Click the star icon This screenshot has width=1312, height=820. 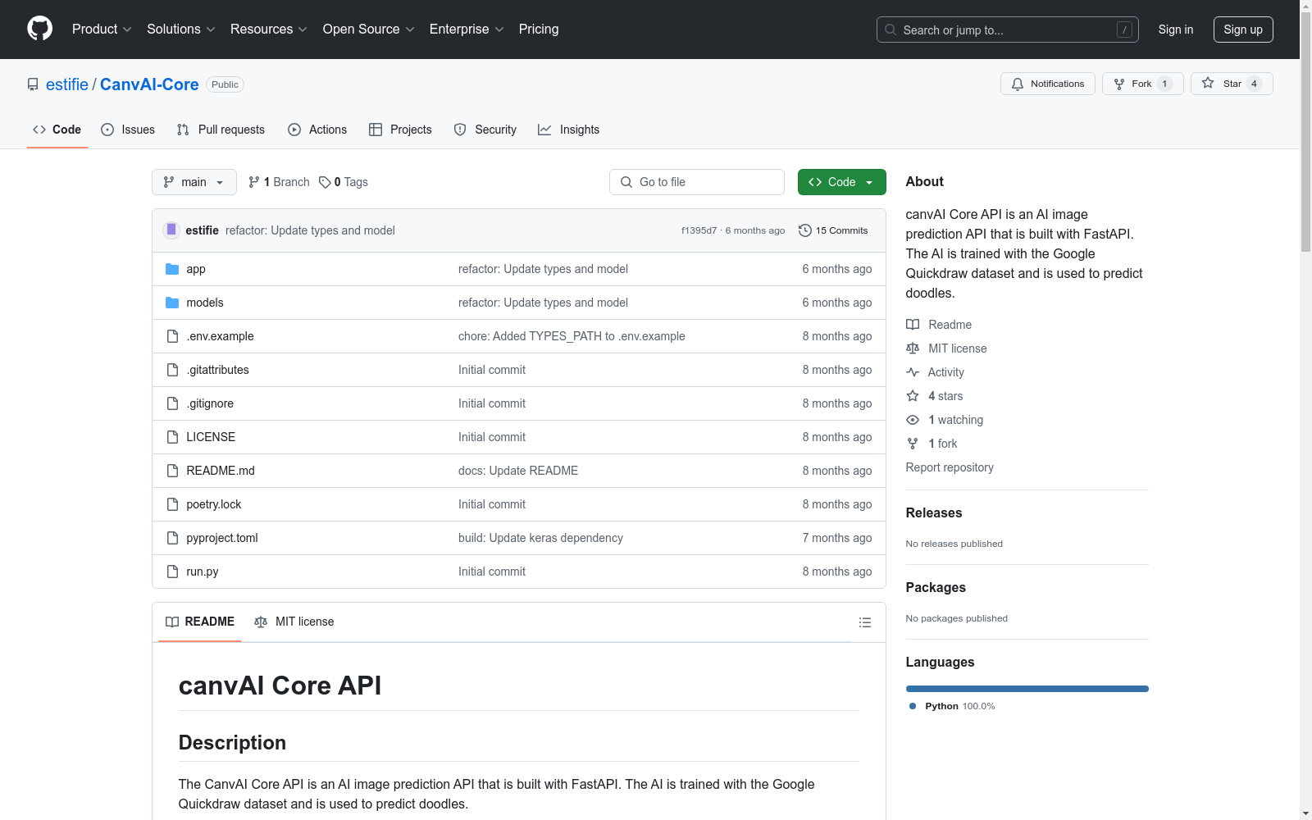tap(1208, 83)
